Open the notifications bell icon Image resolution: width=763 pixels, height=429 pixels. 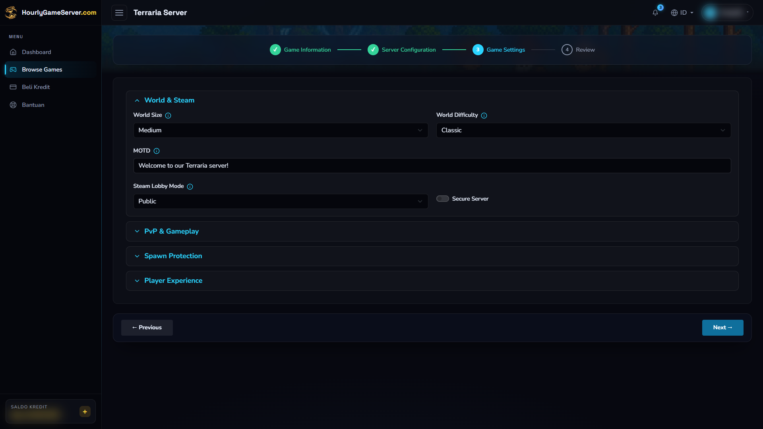point(655,13)
